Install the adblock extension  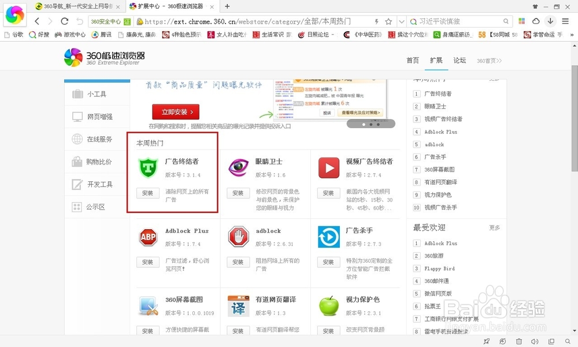pyautogui.click(x=238, y=262)
